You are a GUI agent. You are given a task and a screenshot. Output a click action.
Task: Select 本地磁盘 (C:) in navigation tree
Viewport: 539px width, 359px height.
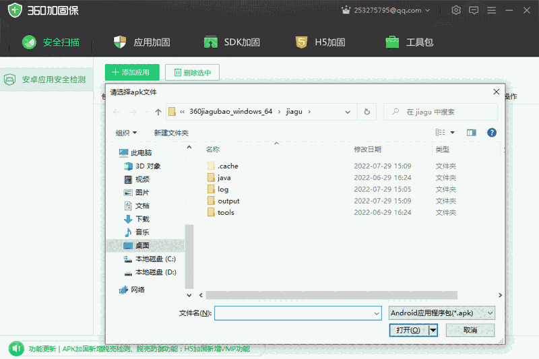[x=150, y=259]
